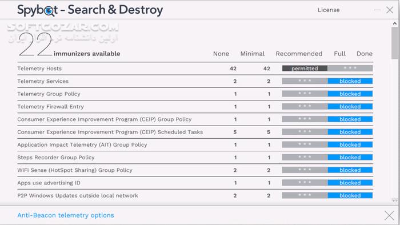The image size is (400, 225).
Task: Toggle blocked for Telemetry Group Policy
Action: click(x=350, y=94)
